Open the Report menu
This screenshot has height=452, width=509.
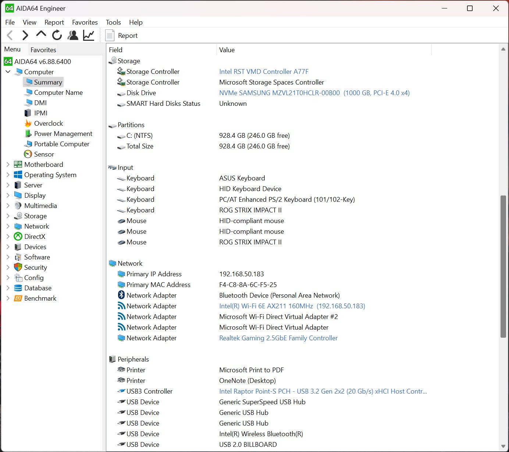[54, 22]
